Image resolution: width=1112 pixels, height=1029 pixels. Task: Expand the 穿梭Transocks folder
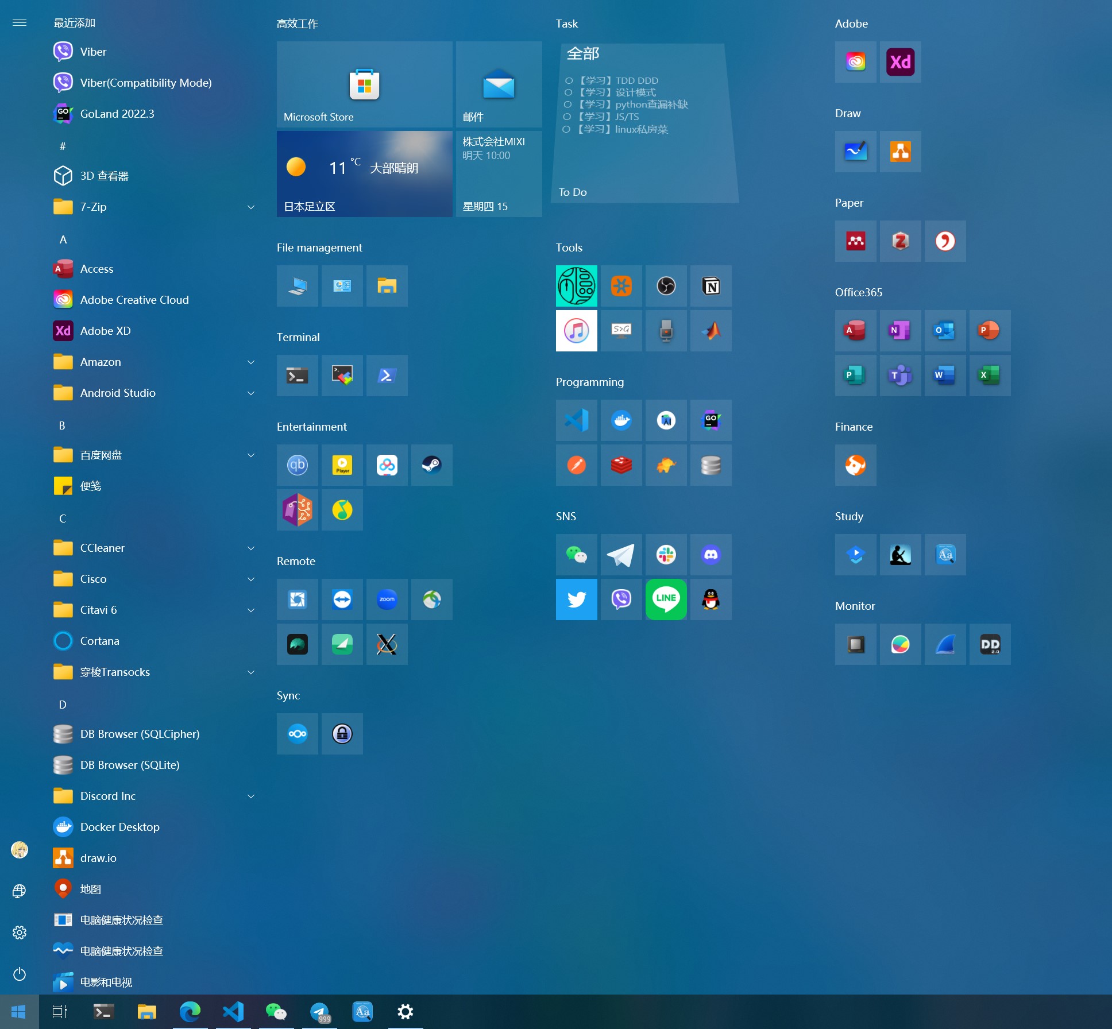coord(250,672)
